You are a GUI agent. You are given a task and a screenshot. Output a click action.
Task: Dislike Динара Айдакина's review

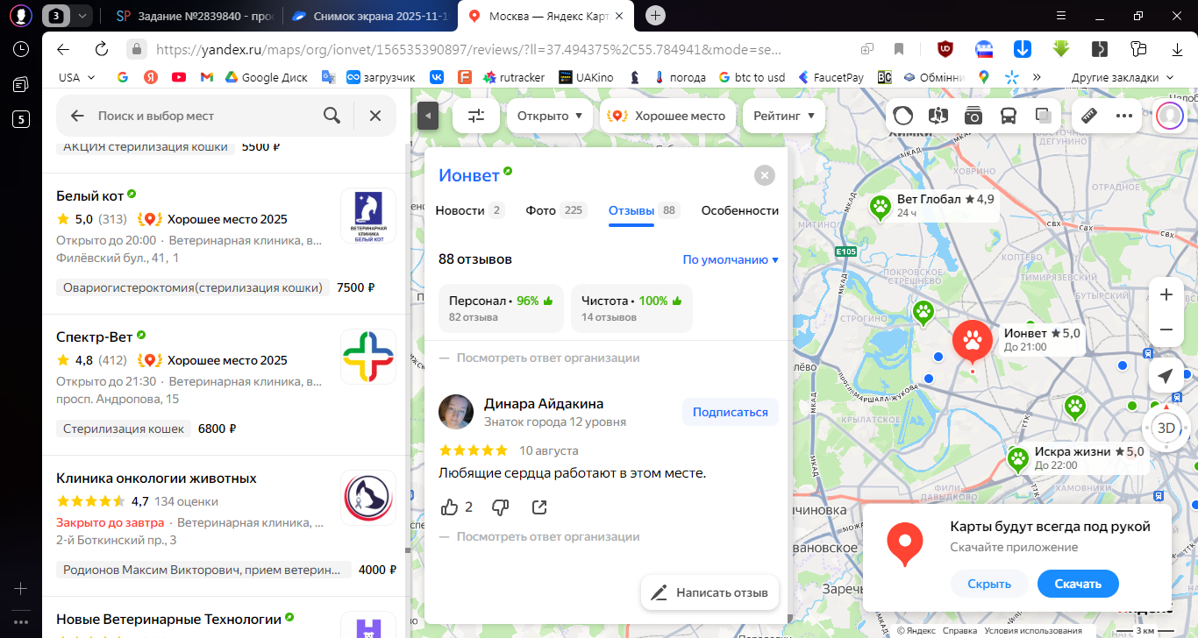[x=500, y=507]
